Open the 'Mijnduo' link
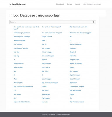The image size is (112, 117). click(x=44, y=60)
